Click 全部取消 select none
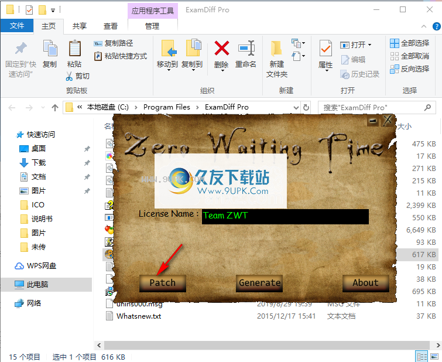This screenshot has height=362, width=442. (410, 56)
